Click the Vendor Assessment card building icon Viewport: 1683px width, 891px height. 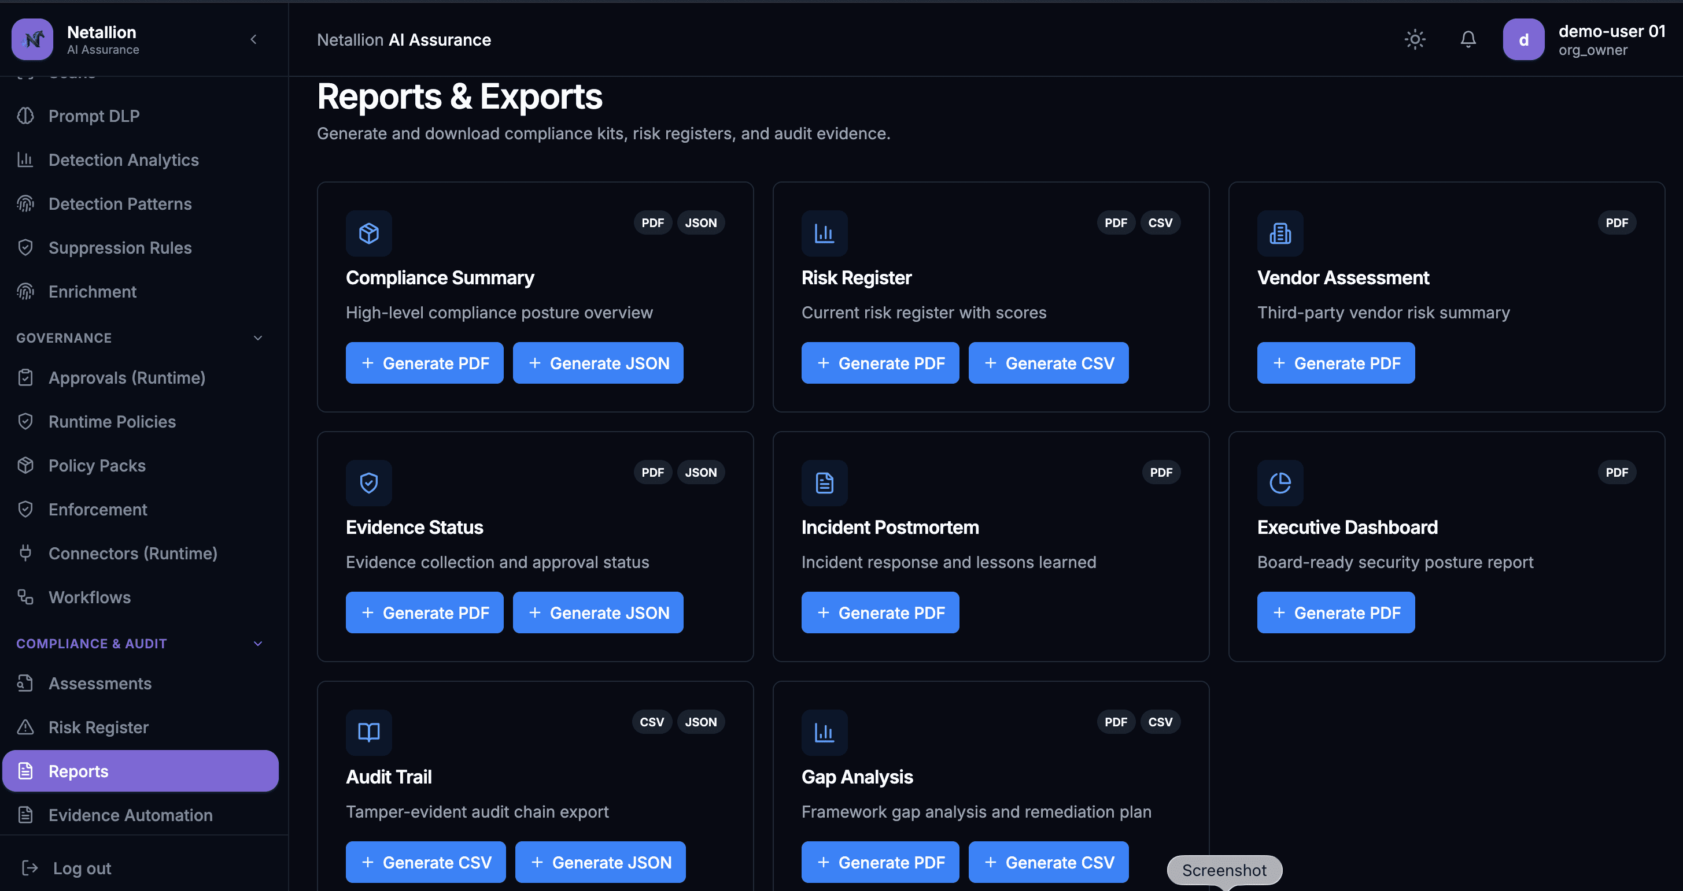pyautogui.click(x=1280, y=233)
